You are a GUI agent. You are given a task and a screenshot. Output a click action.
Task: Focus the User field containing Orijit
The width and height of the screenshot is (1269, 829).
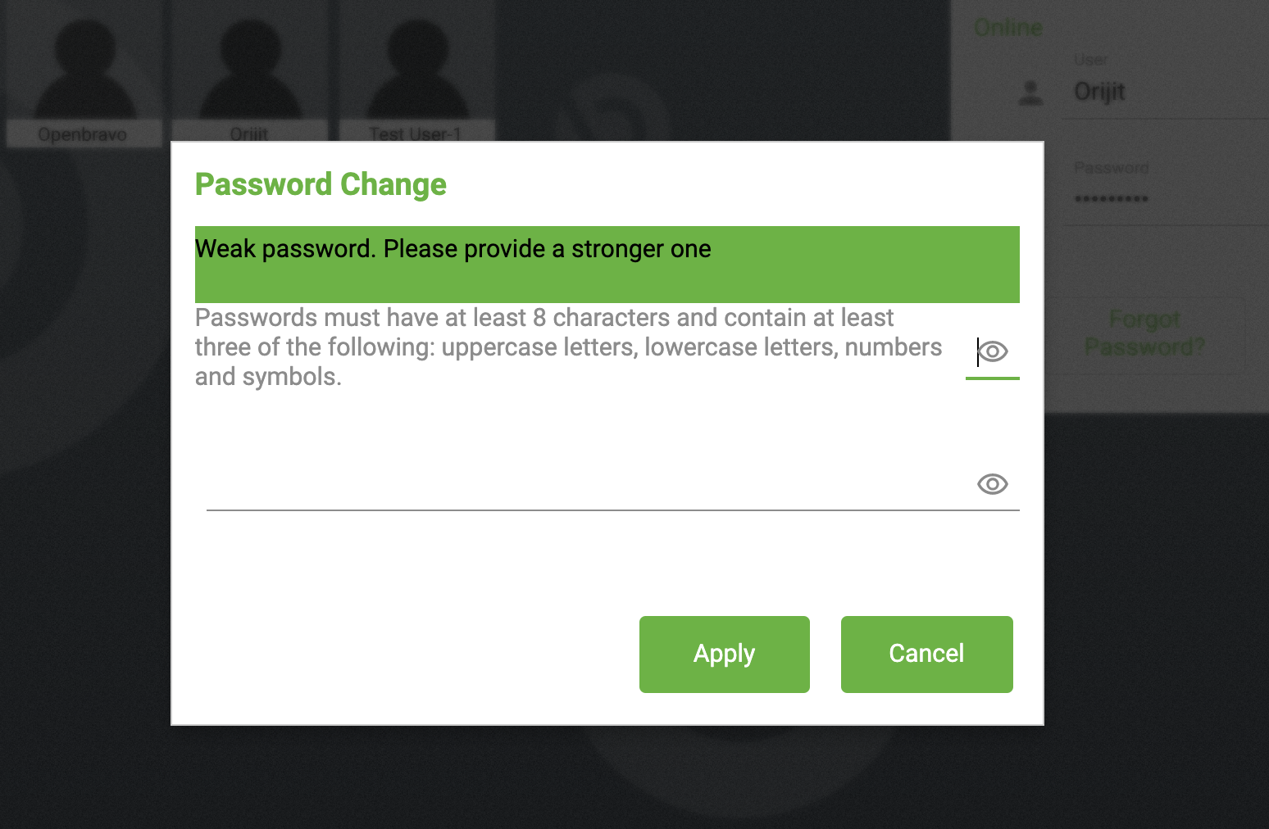[x=1164, y=92]
